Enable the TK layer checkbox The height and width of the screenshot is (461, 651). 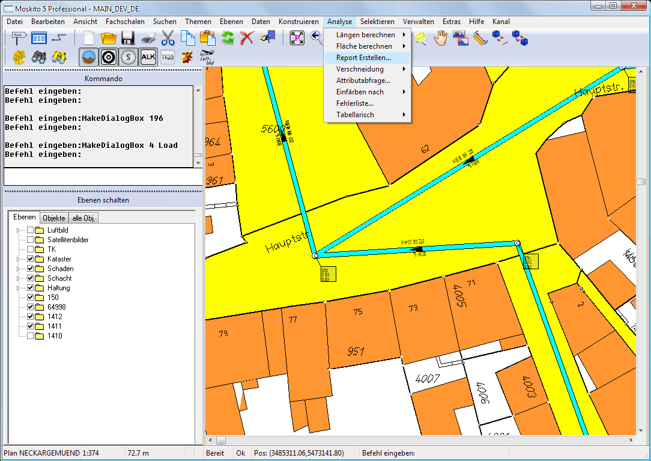[30, 249]
